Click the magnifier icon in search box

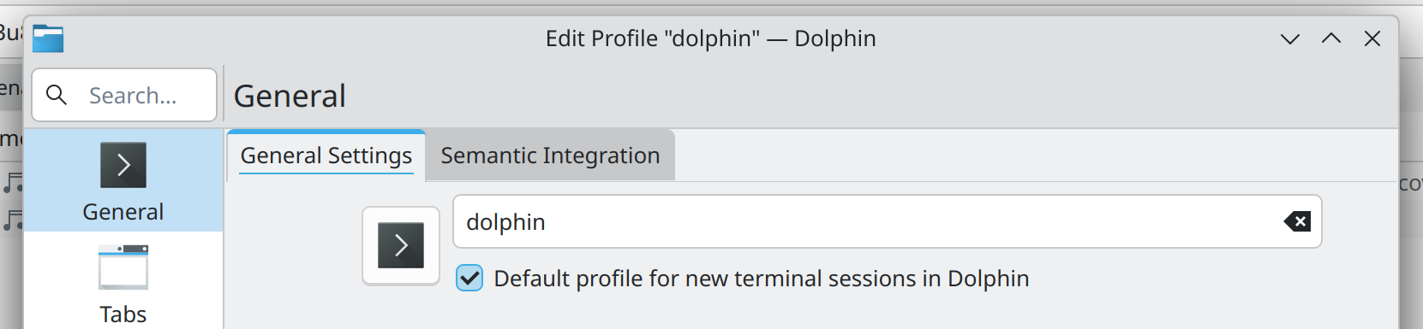click(x=57, y=95)
